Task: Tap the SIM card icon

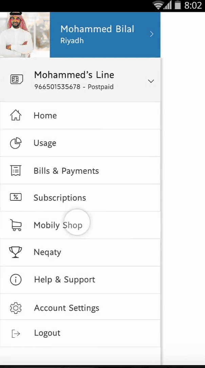Action: [17, 80]
